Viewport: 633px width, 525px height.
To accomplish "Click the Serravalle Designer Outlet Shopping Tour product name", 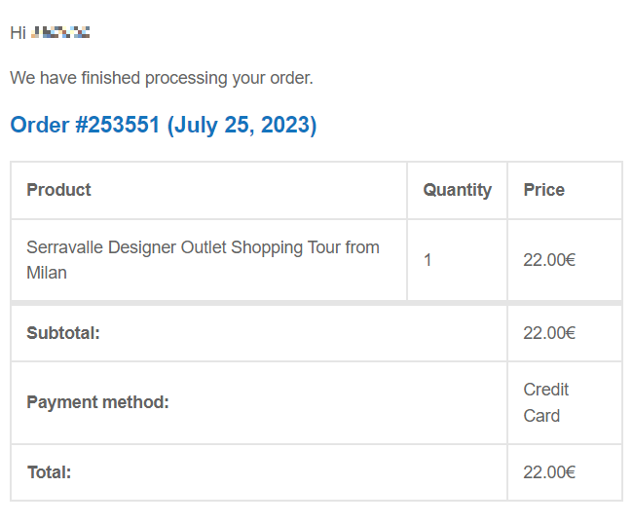I will pos(204,260).
